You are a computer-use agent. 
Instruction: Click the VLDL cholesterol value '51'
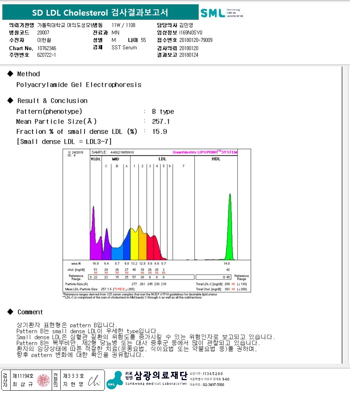(x=96, y=270)
